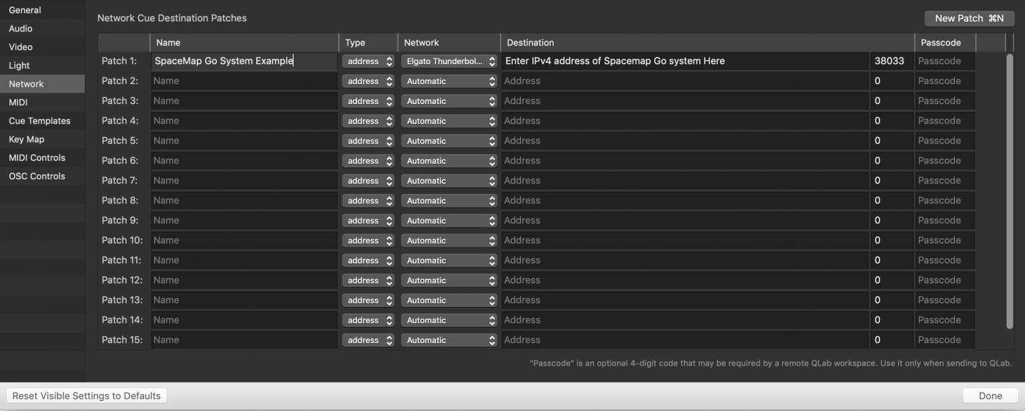Open Patch 14 Network dropdown
Viewport: 1025px width, 411px height.
pyautogui.click(x=449, y=320)
